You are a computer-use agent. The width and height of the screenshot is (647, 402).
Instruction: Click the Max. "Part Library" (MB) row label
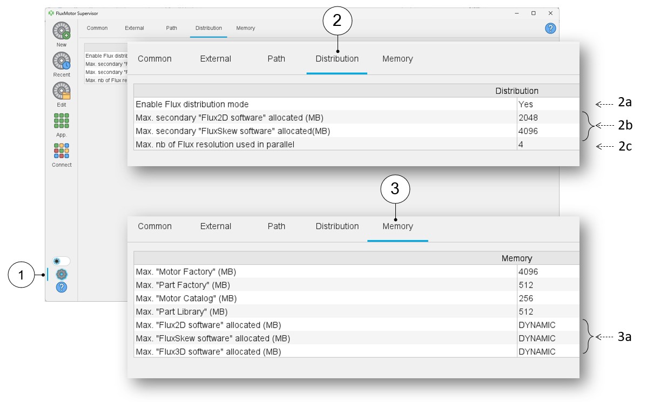point(181,312)
